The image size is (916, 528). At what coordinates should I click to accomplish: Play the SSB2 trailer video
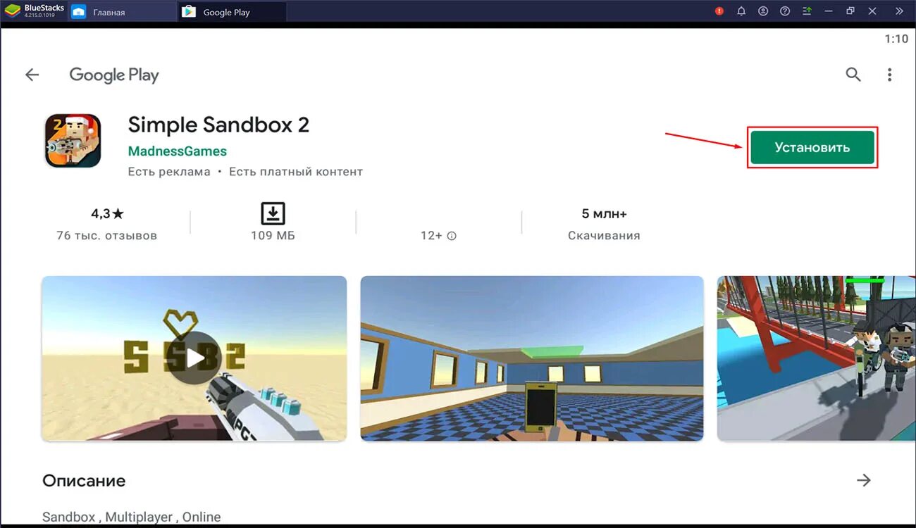[194, 358]
